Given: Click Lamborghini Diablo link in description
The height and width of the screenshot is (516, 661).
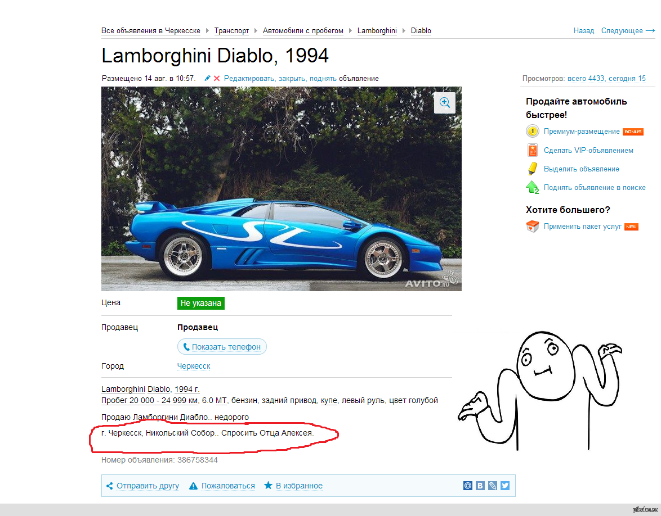Looking at the screenshot, I should pyautogui.click(x=136, y=390).
